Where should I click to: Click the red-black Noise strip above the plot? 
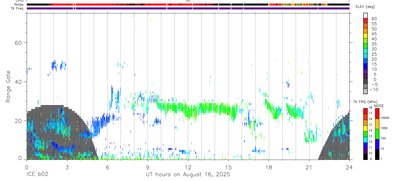click(188, 4)
